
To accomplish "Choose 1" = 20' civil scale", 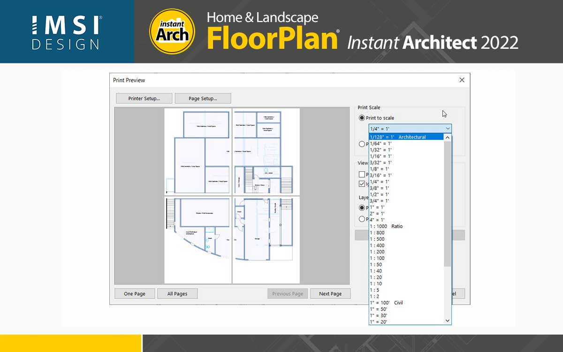I will 406,321.
